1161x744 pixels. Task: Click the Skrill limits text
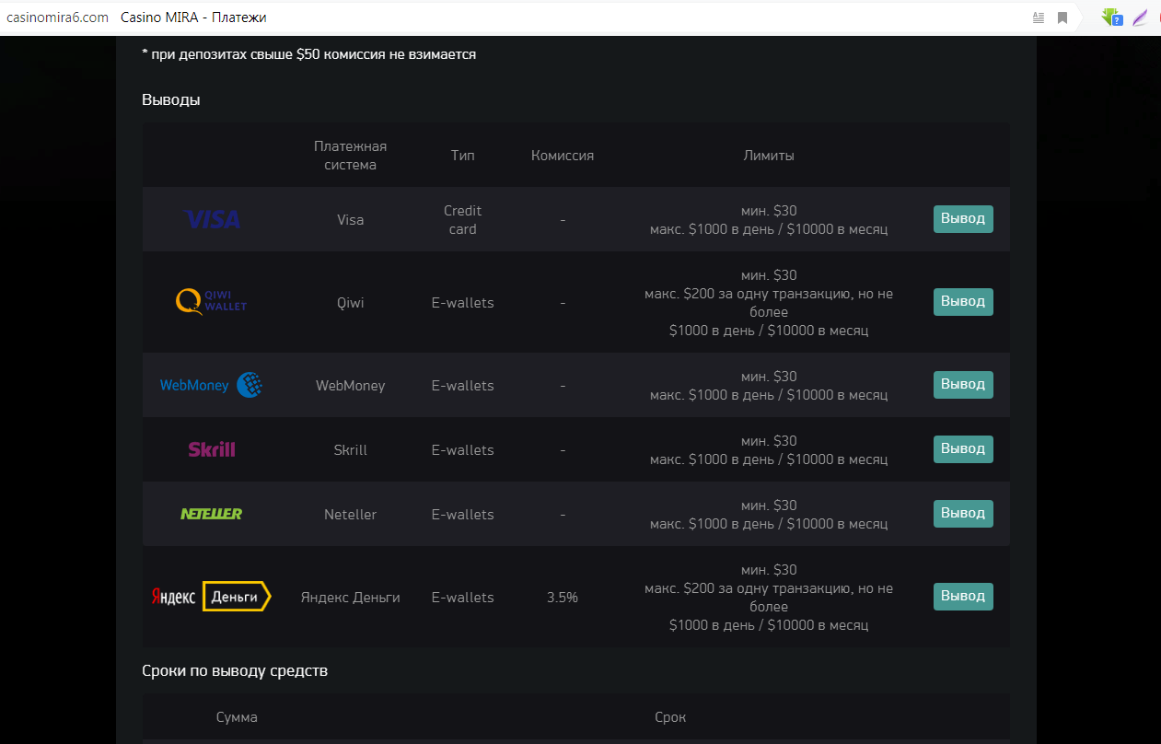click(769, 450)
